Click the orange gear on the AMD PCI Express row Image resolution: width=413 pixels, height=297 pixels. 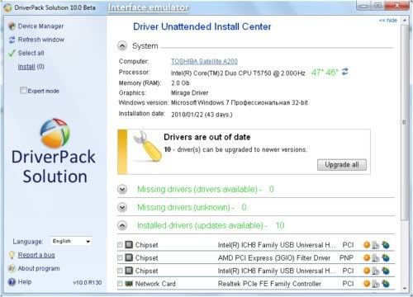367,257
